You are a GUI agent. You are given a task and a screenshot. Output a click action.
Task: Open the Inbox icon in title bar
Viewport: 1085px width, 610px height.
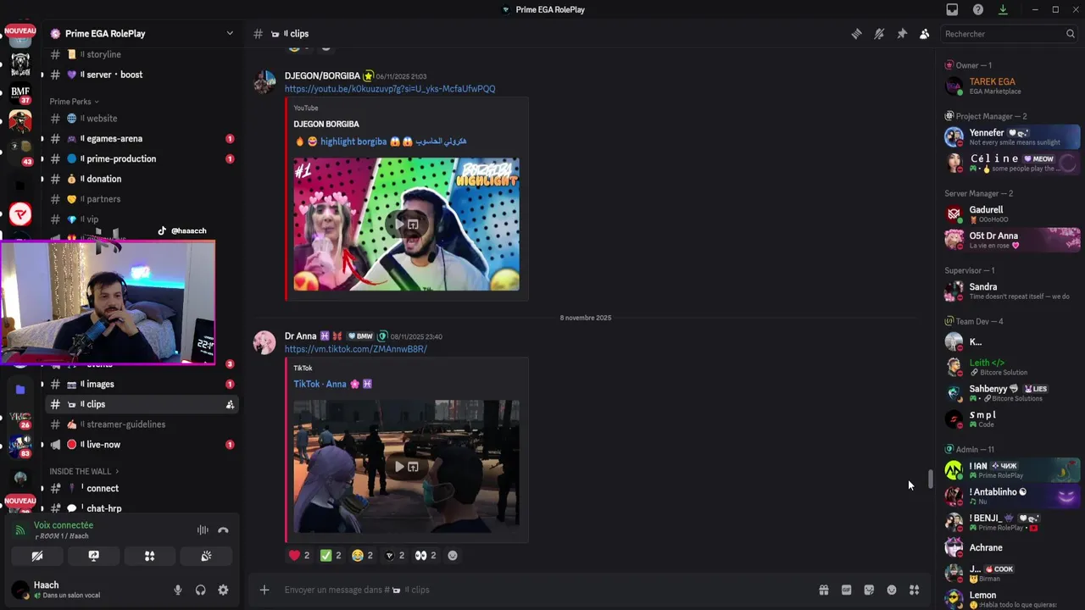952,9
